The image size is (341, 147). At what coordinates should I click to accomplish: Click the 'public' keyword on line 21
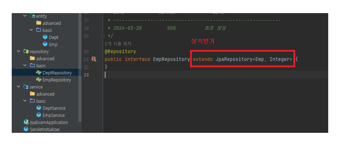[x=113, y=59]
